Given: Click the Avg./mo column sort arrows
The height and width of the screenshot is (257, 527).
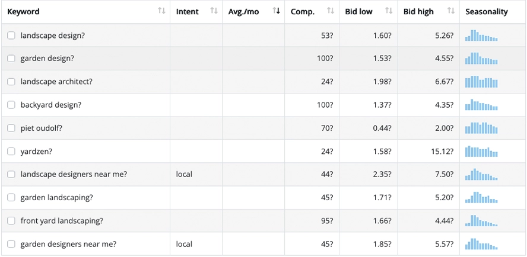Looking at the screenshot, I should (276, 11).
